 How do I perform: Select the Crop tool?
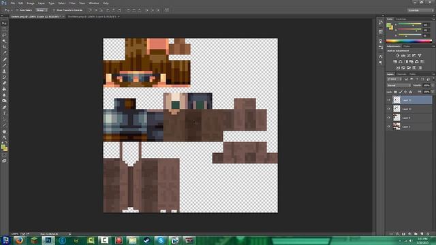[4, 47]
